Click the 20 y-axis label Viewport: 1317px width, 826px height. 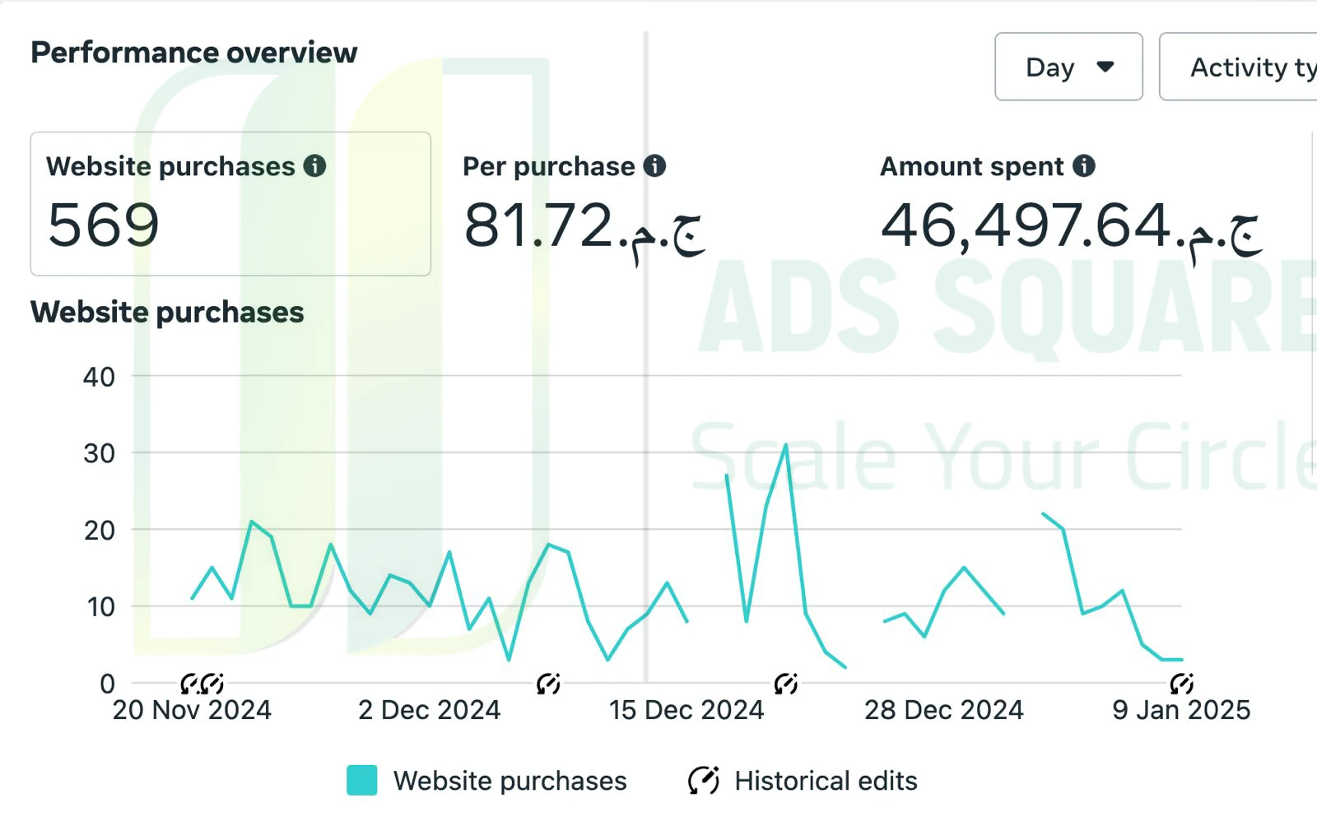point(99,531)
